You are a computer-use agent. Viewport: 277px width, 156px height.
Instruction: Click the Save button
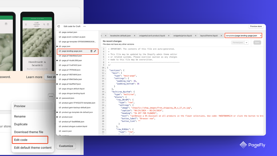pos(257,43)
